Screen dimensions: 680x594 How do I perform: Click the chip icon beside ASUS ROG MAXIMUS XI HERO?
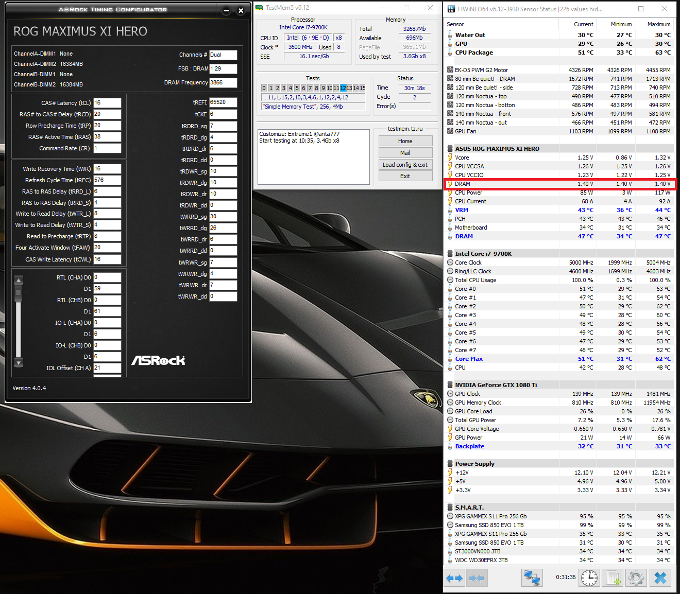coord(450,149)
